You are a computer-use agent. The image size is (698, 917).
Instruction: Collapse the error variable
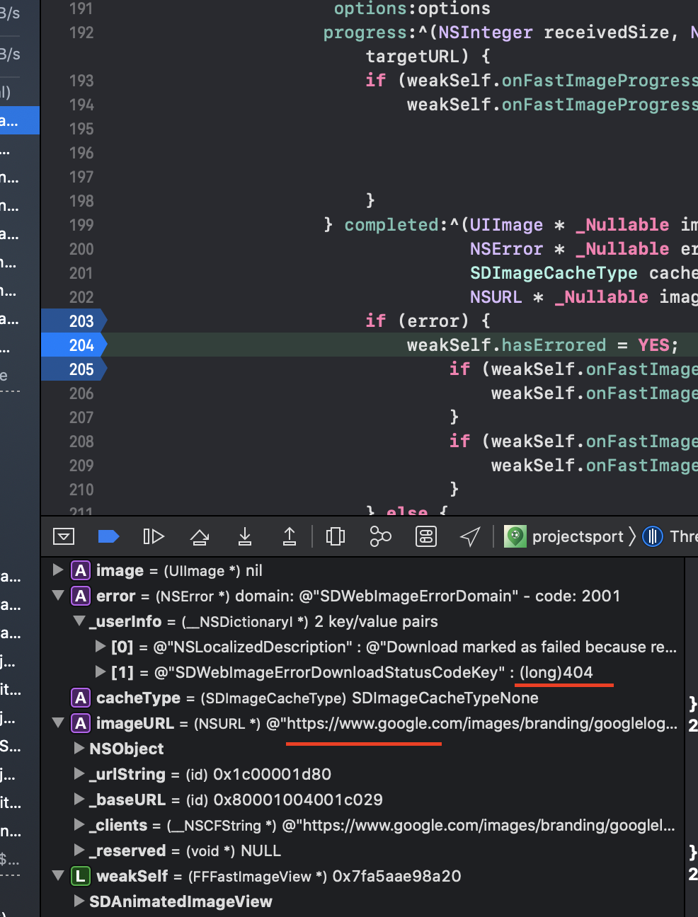[58, 596]
